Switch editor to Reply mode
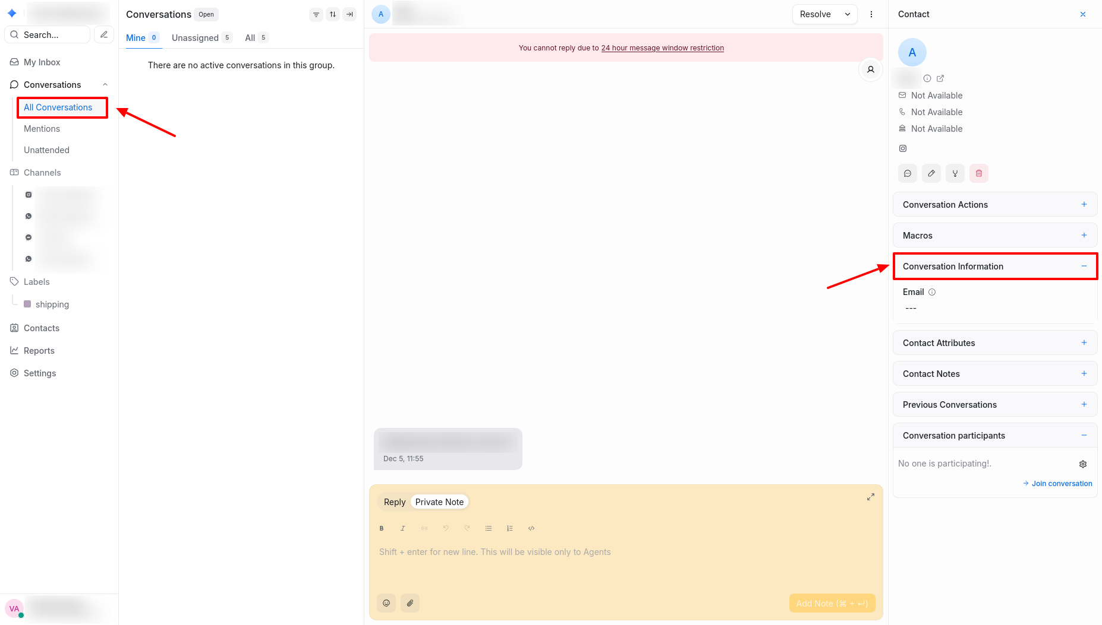The height and width of the screenshot is (625, 1102). click(x=394, y=502)
